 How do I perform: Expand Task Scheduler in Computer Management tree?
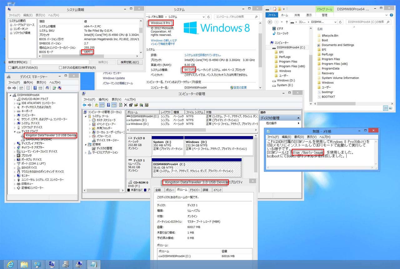pos(90,120)
